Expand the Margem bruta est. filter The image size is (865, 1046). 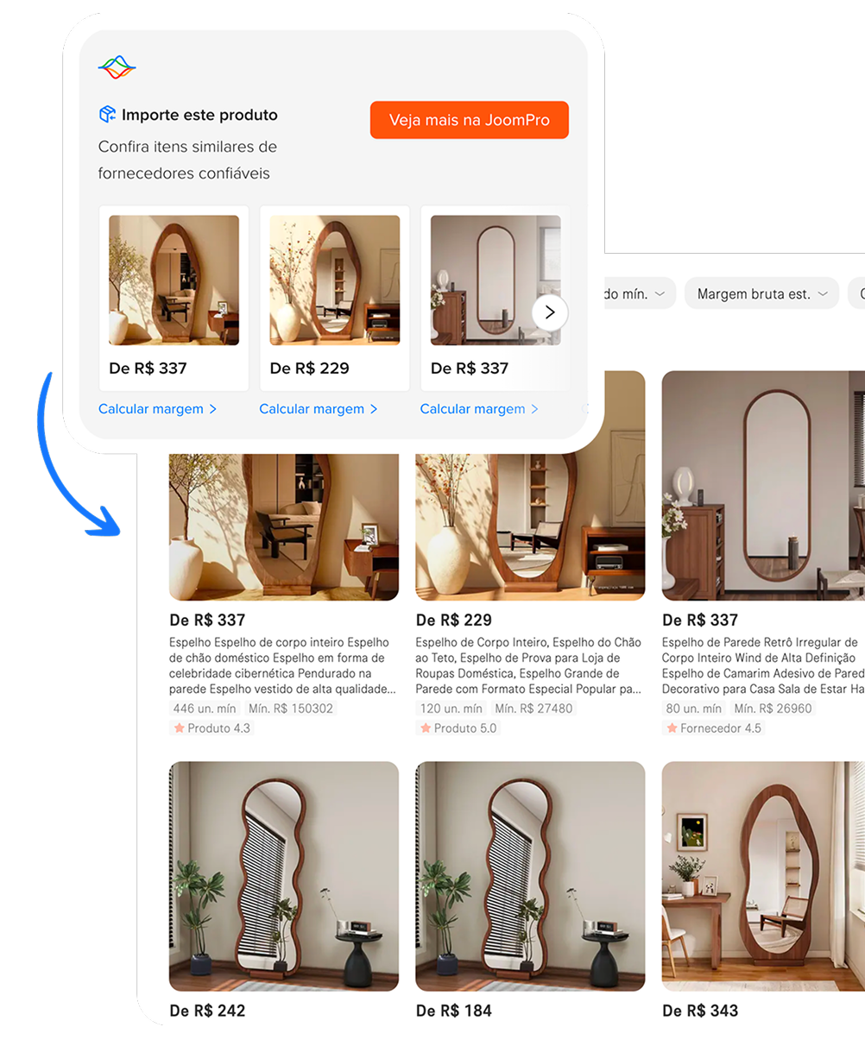pyautogui.click(x=761, y=294)
